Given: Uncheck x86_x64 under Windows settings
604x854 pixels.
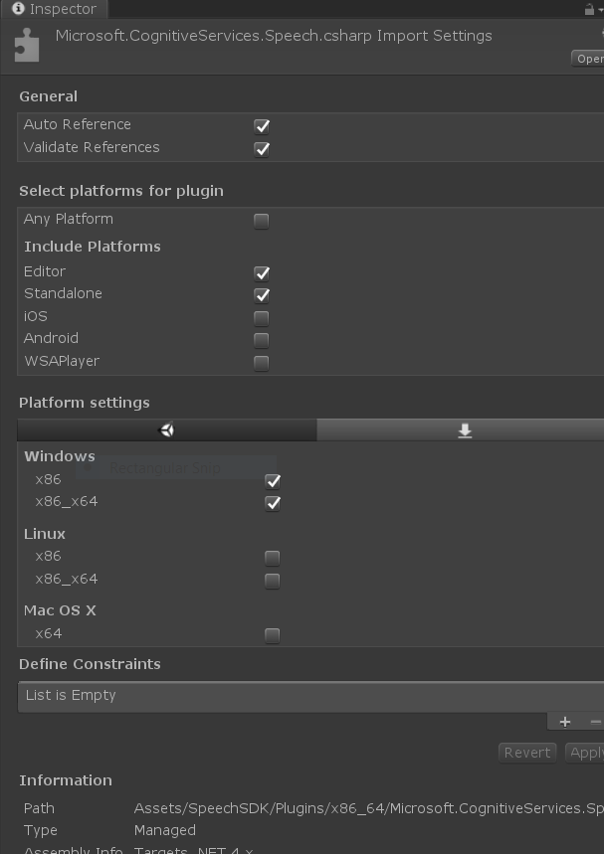Looking at the screenshot, I should (273, 503).
